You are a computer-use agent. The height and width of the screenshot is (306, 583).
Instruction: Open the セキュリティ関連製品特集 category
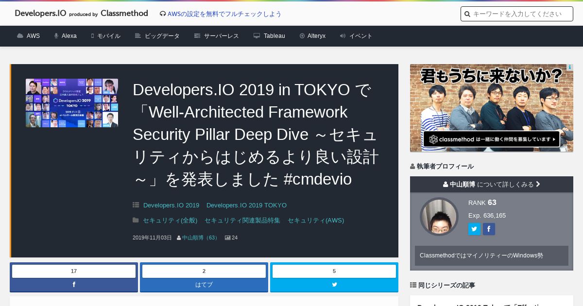(242, 221)
